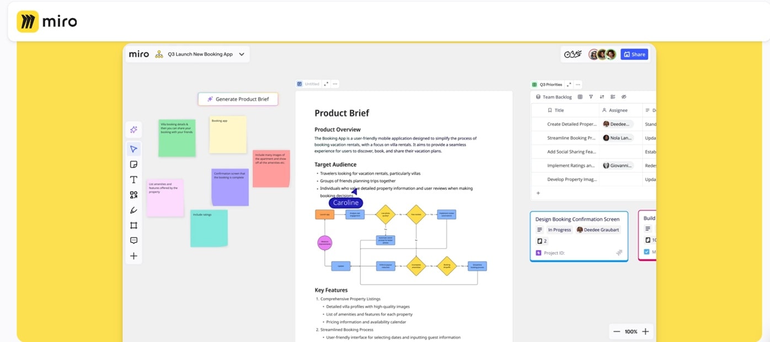Viewport: 770px width, 342px height.
Task: Open the 'Implement Ratings an...' row
Action: (571, 165)
